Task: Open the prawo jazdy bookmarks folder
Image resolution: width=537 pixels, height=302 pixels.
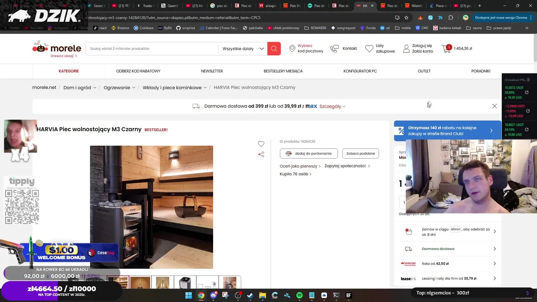Action: [x=499, y=28]
